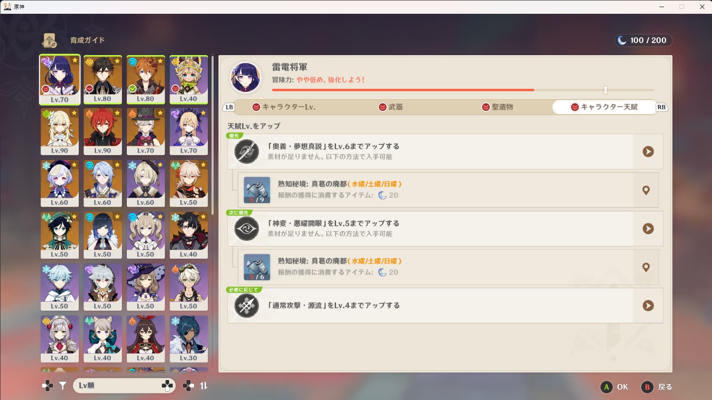Switch to the 聖遺物 tab
The height and width of the screenshot is (400, 712).
coord(497,107)
